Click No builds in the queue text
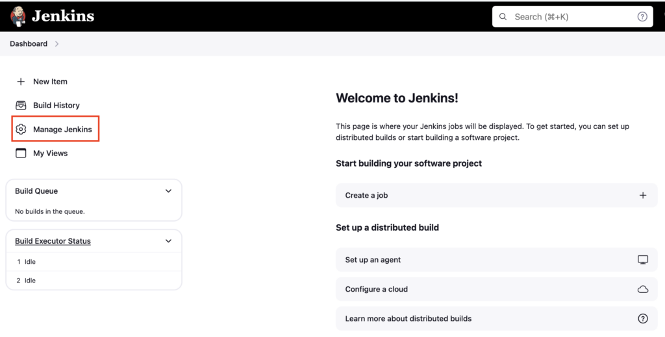Image resolution: width=665 pixels, height=337 pixels. (49, 211)
